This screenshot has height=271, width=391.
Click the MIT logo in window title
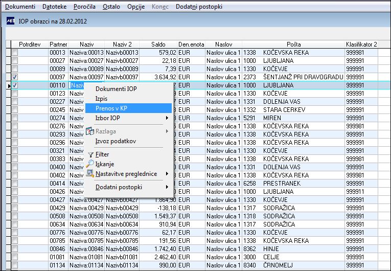(x=10, y=21)
